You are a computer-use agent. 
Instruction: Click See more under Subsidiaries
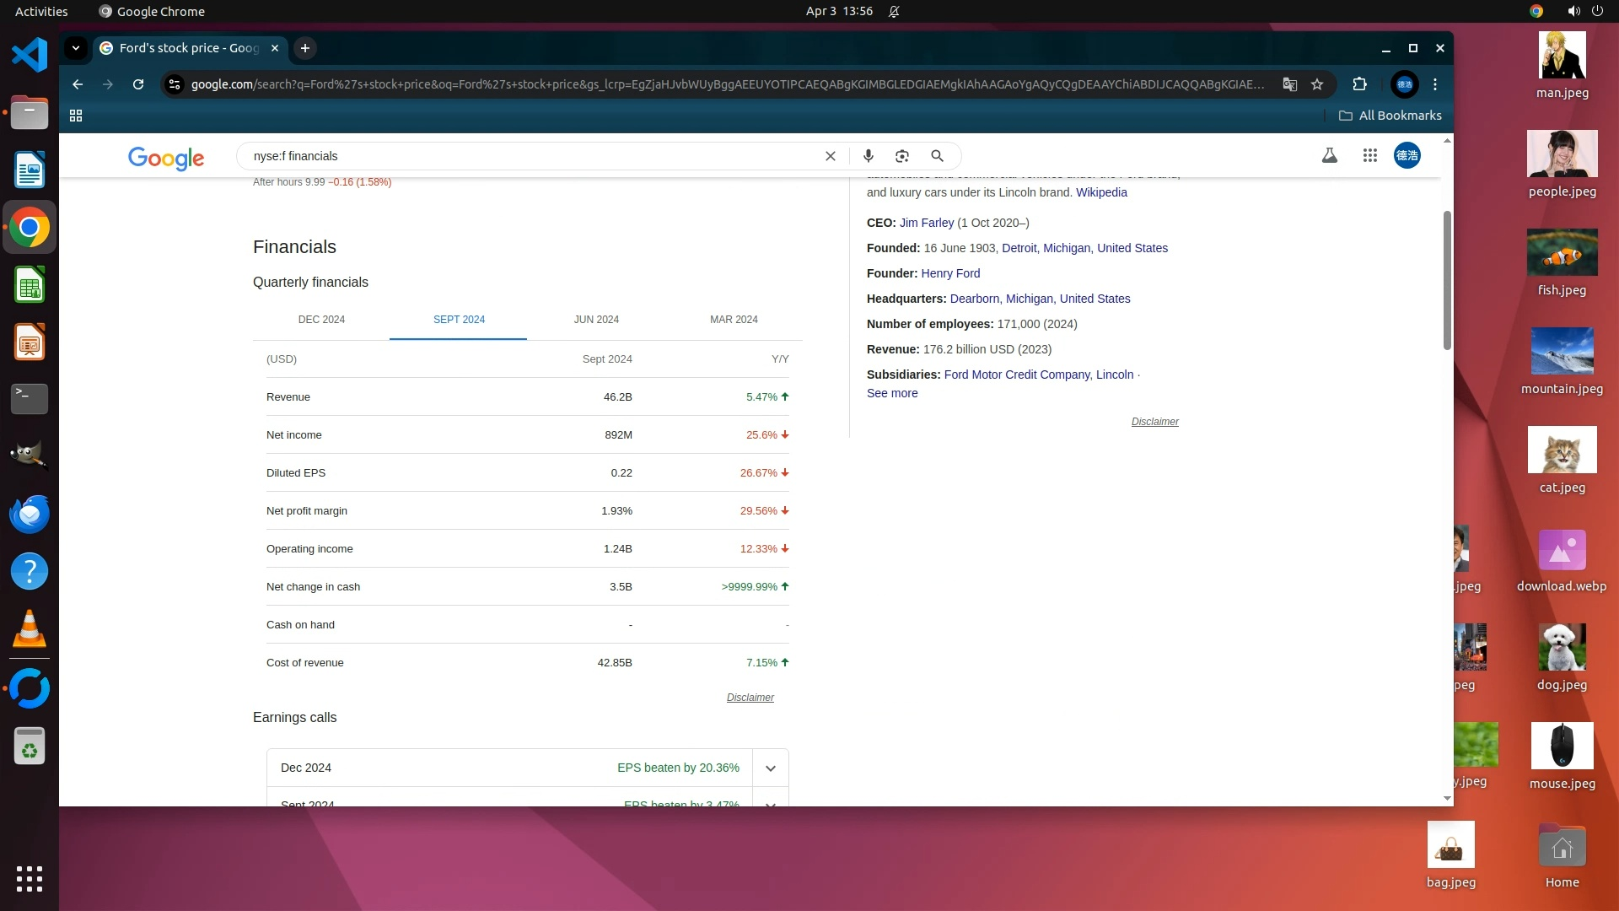click(x=892, y=393)
